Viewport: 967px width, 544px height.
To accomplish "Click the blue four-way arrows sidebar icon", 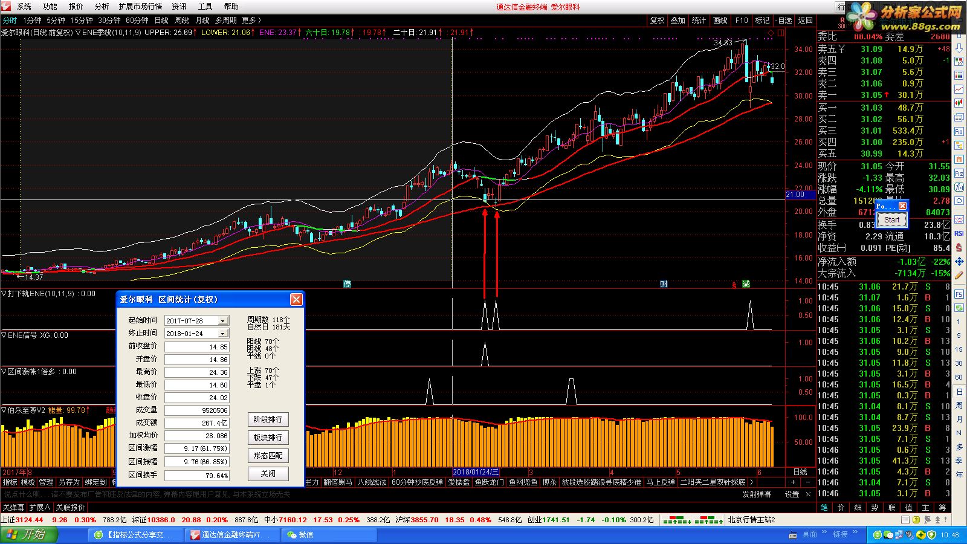I will pyautogui.click(x=959, y=262).
